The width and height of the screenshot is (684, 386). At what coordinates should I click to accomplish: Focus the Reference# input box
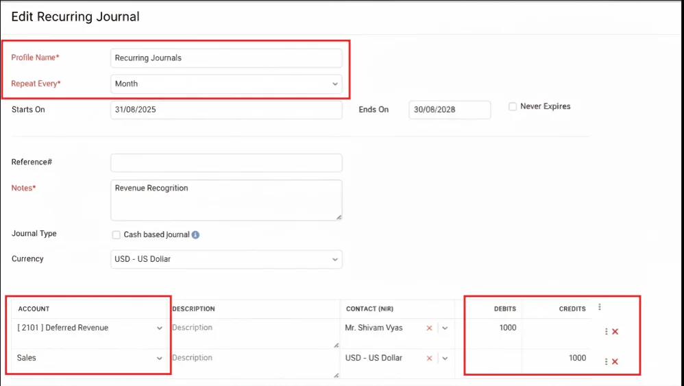coord(226,162)
